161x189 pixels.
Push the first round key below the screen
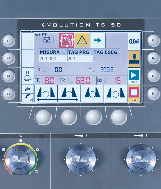[x=43, y=117]
